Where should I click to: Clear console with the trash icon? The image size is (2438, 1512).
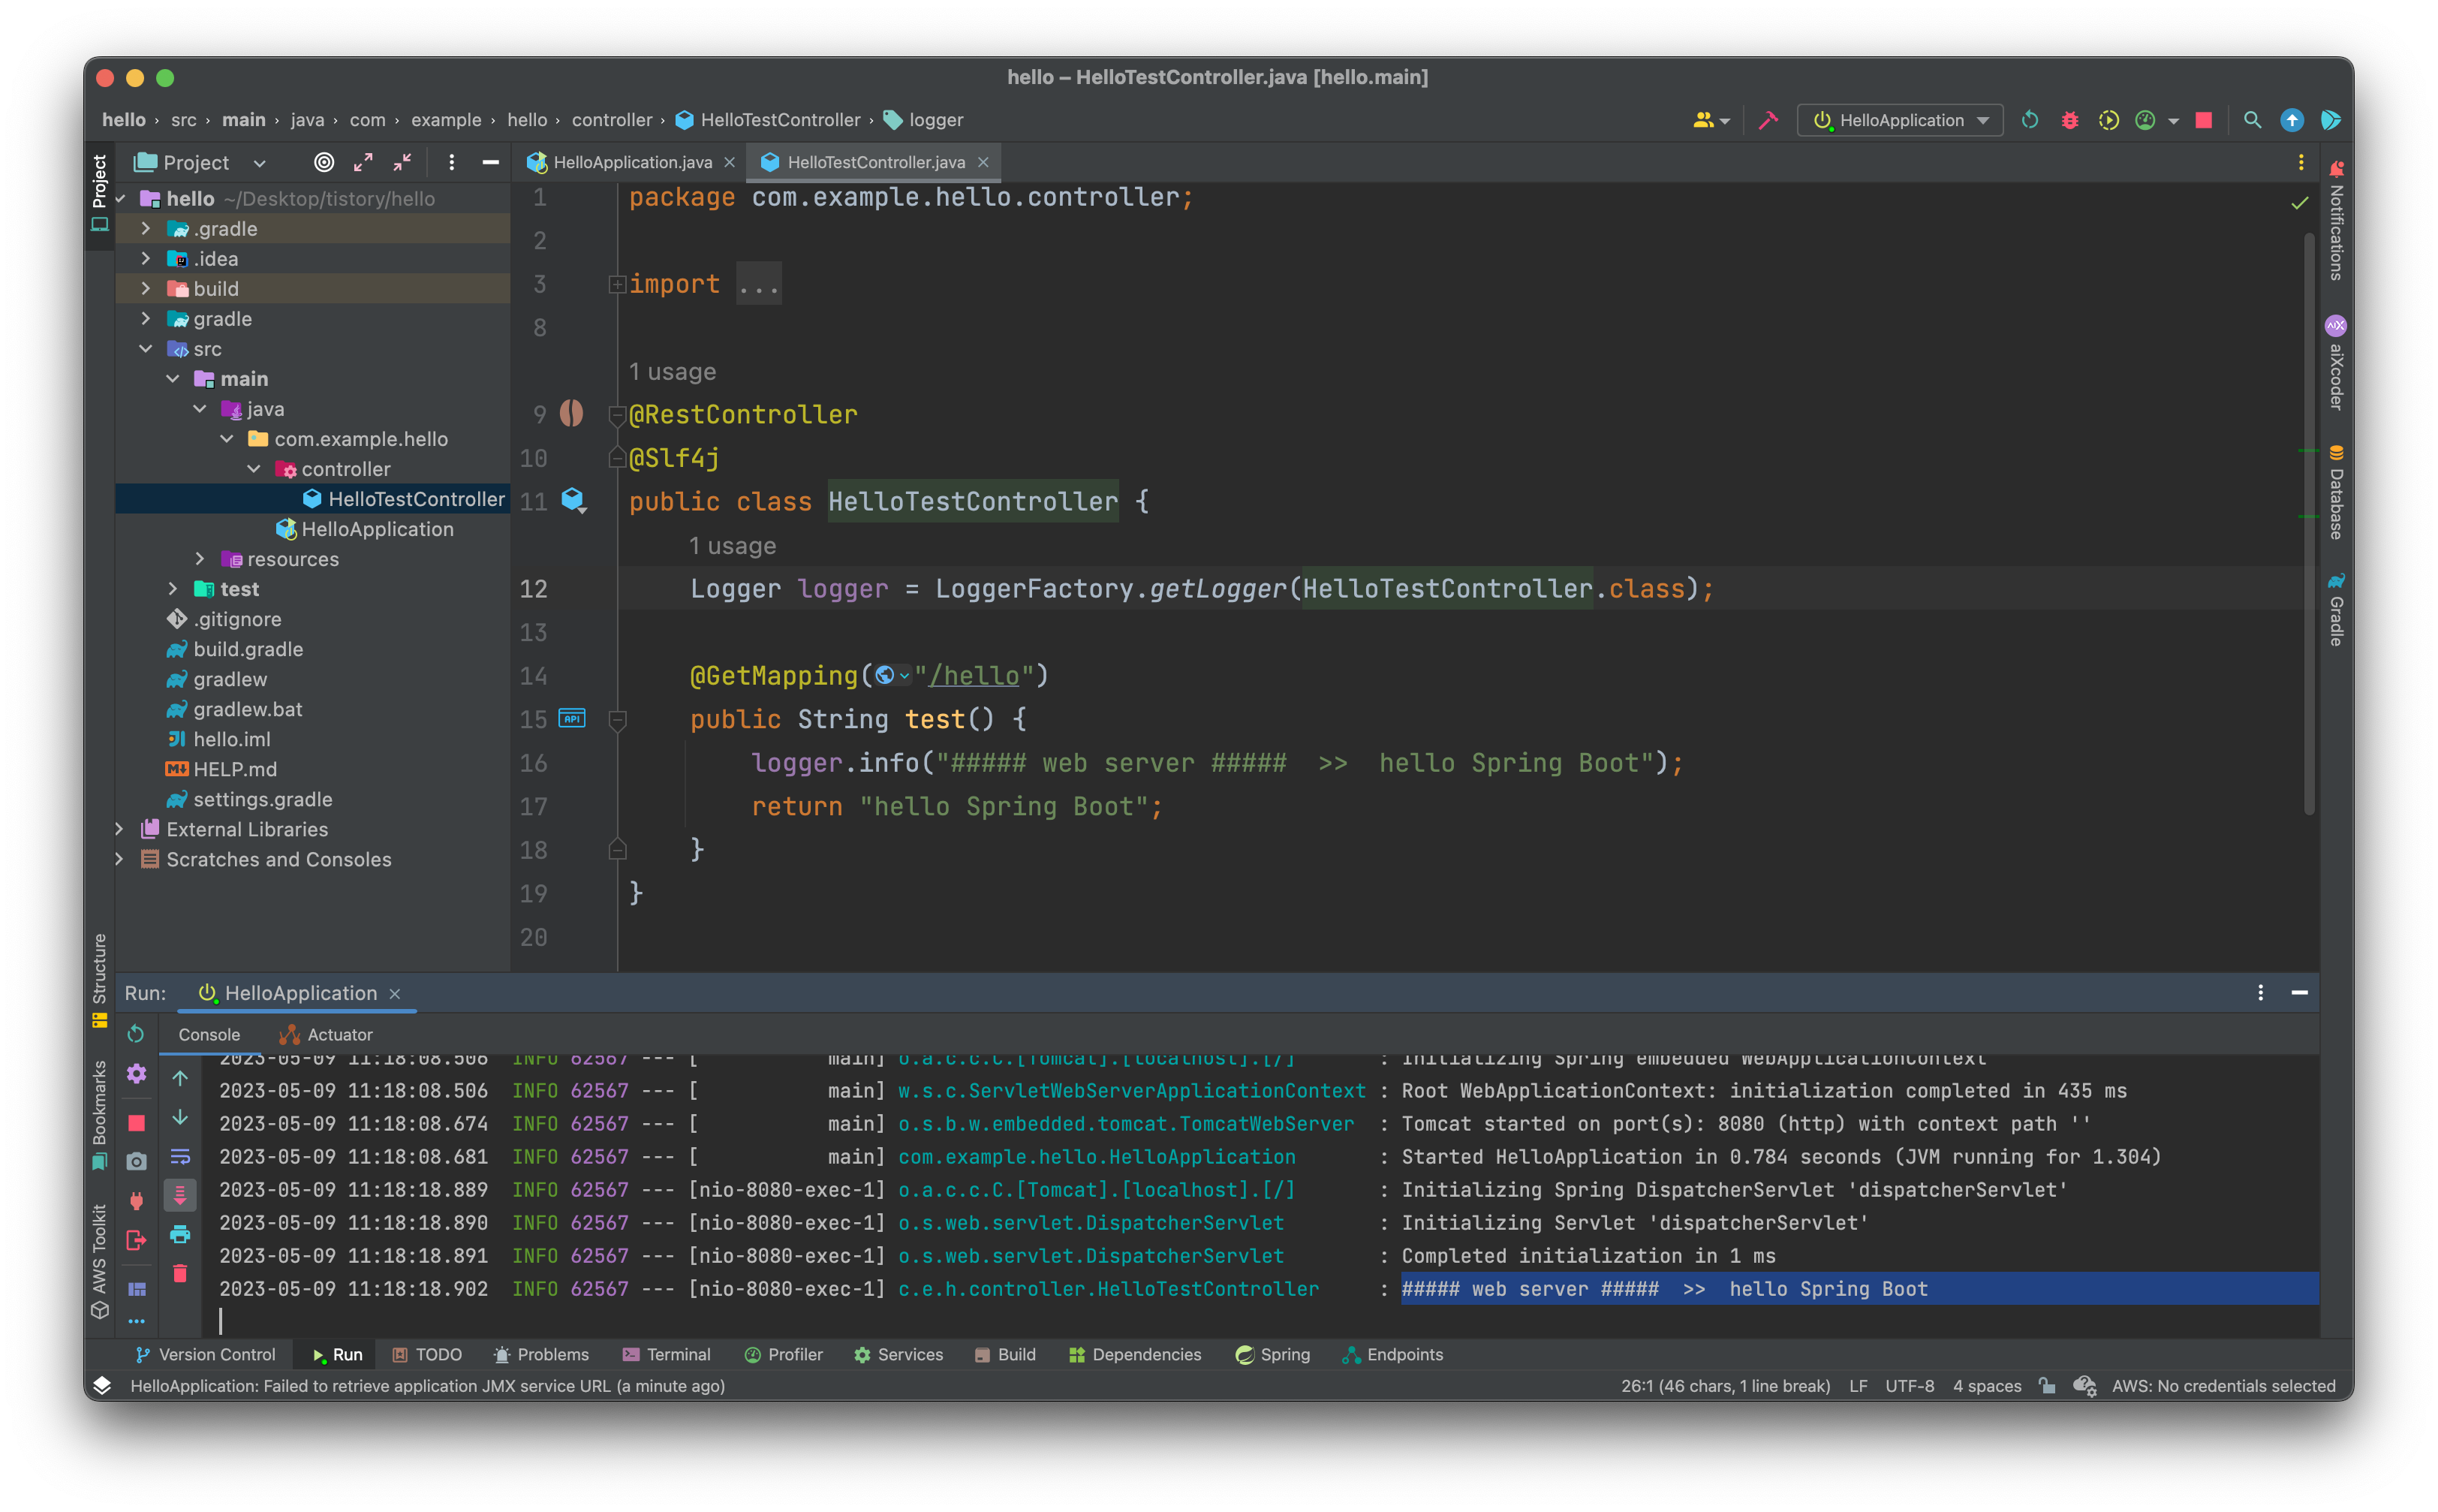pyautogui.click(x=180, y=1273)
